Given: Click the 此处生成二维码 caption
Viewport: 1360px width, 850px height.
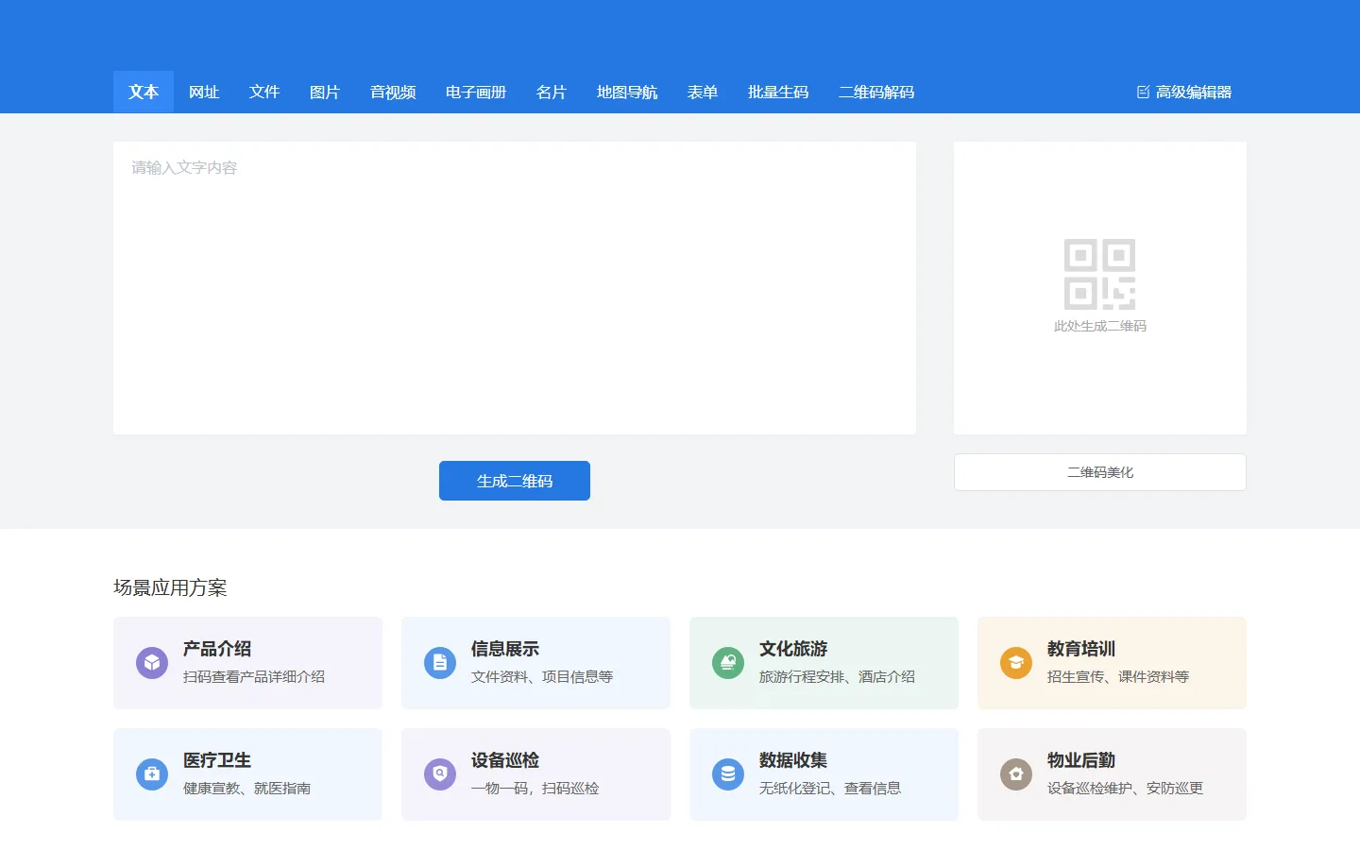Looking at the screenshot, I should [x=1100, y=326].
